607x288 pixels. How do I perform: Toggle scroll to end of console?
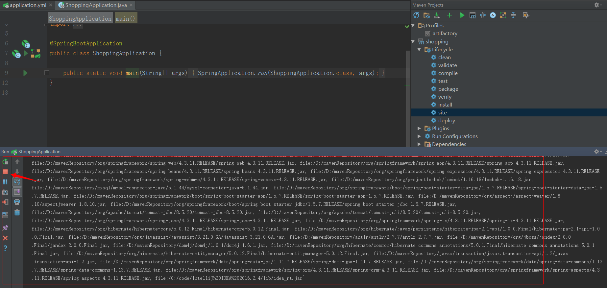click(17, 192)
